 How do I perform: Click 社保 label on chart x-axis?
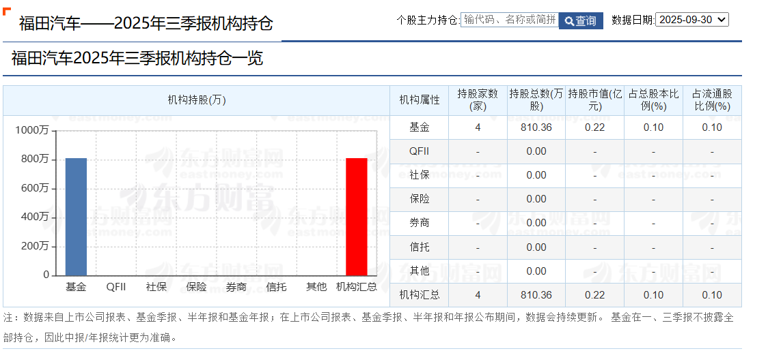pyautogui.click(x=156, y=287)
